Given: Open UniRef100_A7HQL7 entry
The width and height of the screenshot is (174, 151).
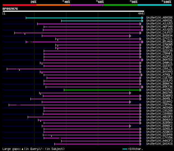Looking at the screenshot, I should [159, 75].
